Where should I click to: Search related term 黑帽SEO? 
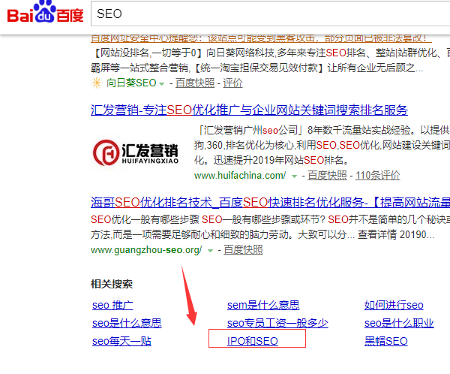386,341
